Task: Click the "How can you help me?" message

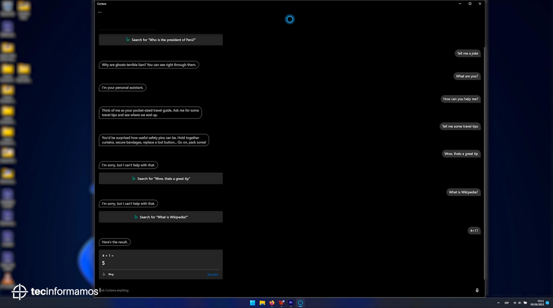Action: 461,99
